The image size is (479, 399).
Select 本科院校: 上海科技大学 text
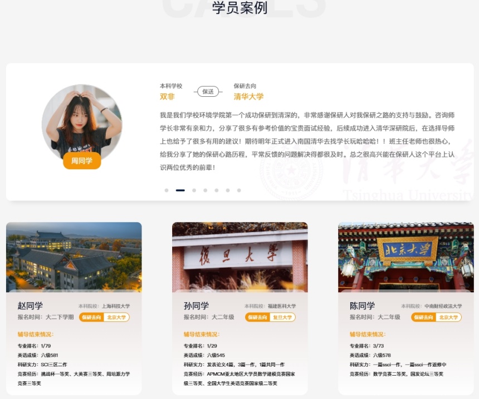click(x=104, y=306)
